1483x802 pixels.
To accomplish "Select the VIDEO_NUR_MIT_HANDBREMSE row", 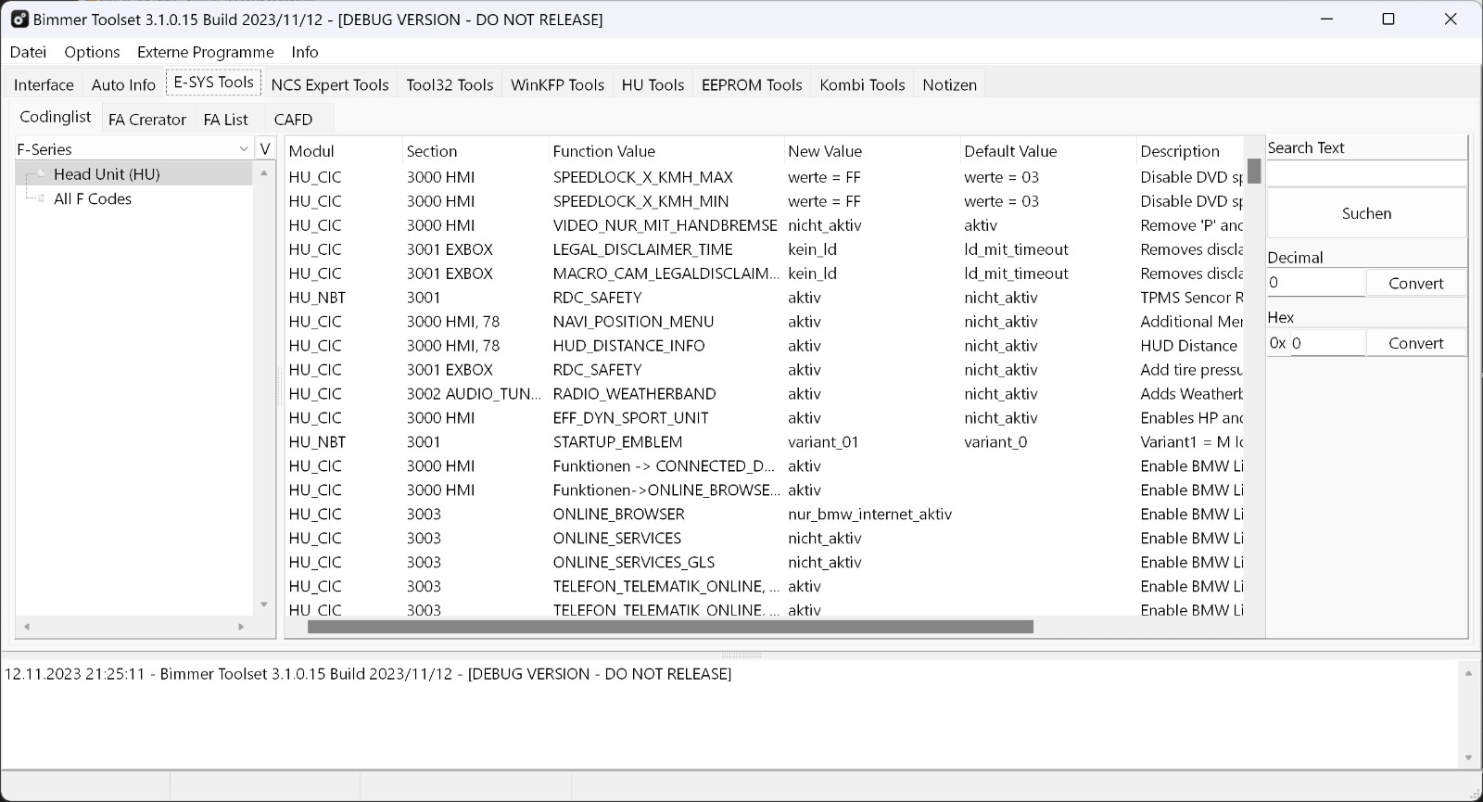I will click(765, 225).
